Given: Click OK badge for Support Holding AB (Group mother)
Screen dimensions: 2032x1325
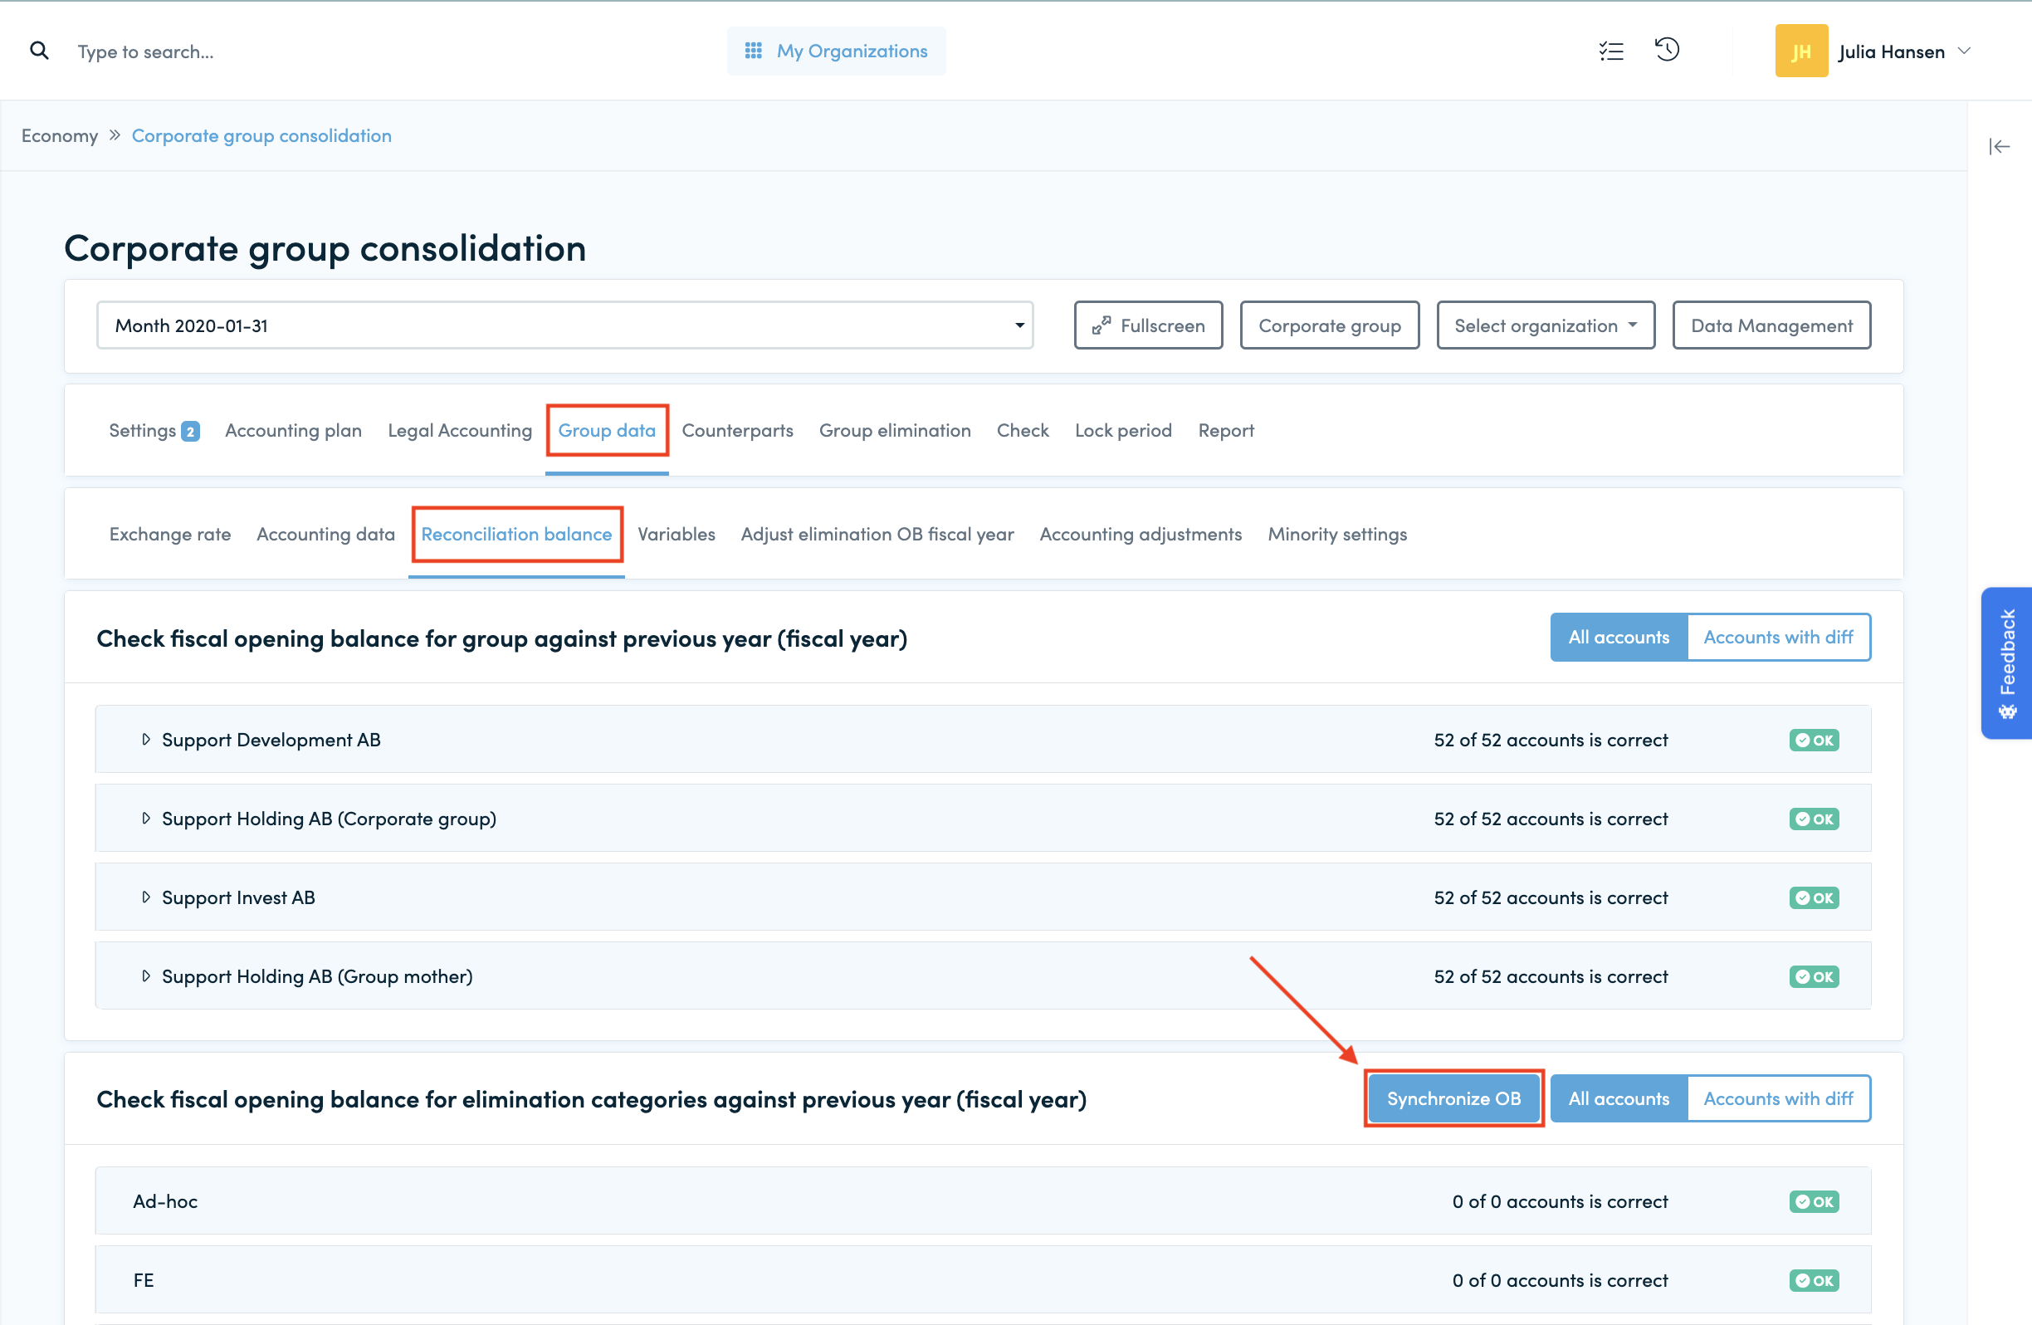Looking at the screenshot, I should [1815, 976].
